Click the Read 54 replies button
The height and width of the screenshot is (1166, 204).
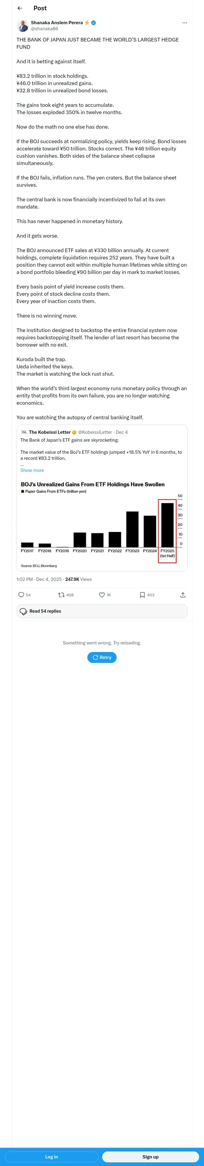tap(102, 611)
